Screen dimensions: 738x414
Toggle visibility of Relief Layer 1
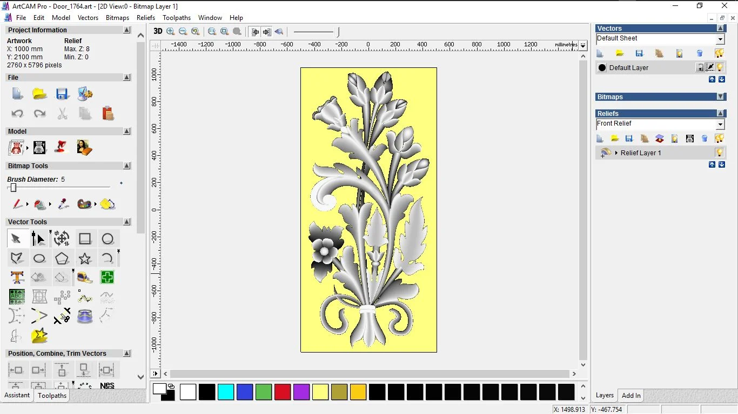tap(719, 153)
